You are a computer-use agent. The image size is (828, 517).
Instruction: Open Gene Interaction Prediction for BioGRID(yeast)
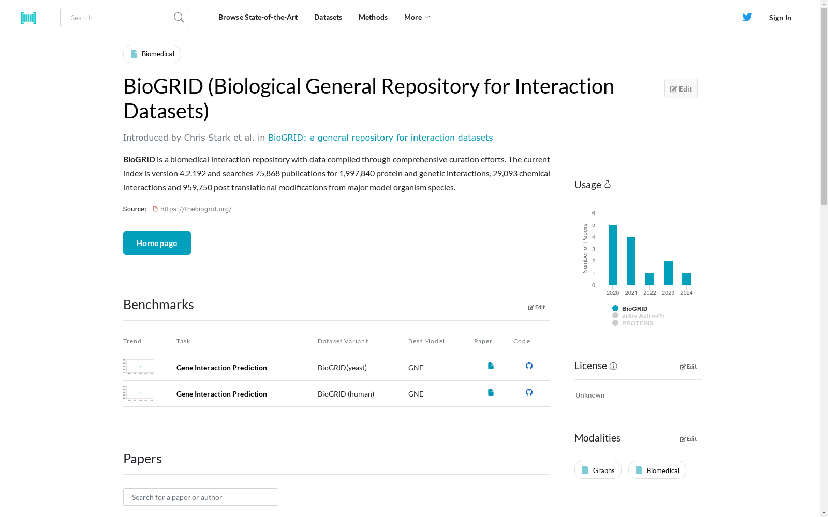[221, 368]
